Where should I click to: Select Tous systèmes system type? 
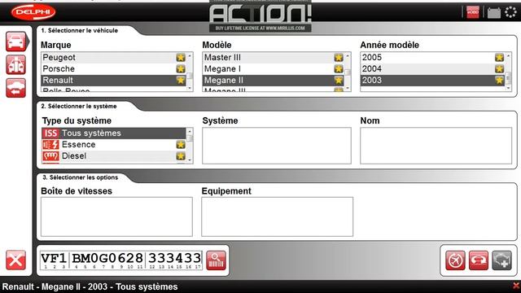tap(114, 133)
